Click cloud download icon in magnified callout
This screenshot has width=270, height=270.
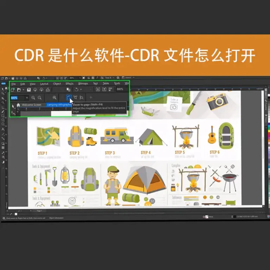pos(35,90)
